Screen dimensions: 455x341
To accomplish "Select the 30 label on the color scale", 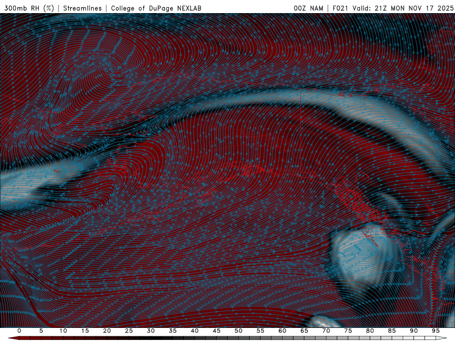I will [151, 331].
